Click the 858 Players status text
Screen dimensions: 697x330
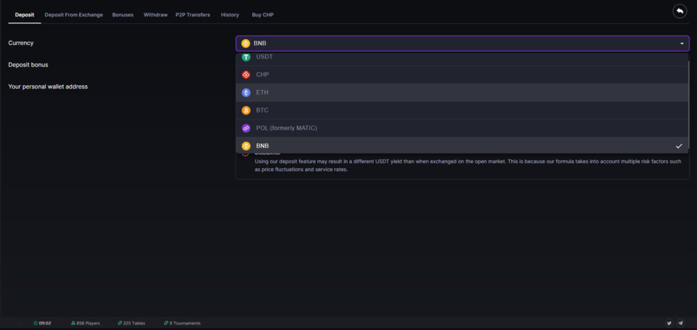(88, 323)
